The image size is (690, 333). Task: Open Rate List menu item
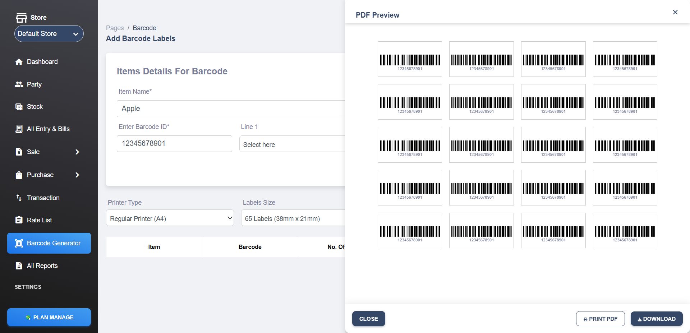pyautogui.click(x=40, y=220)
